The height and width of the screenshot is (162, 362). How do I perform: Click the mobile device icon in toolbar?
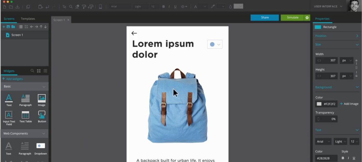point(100,7)
